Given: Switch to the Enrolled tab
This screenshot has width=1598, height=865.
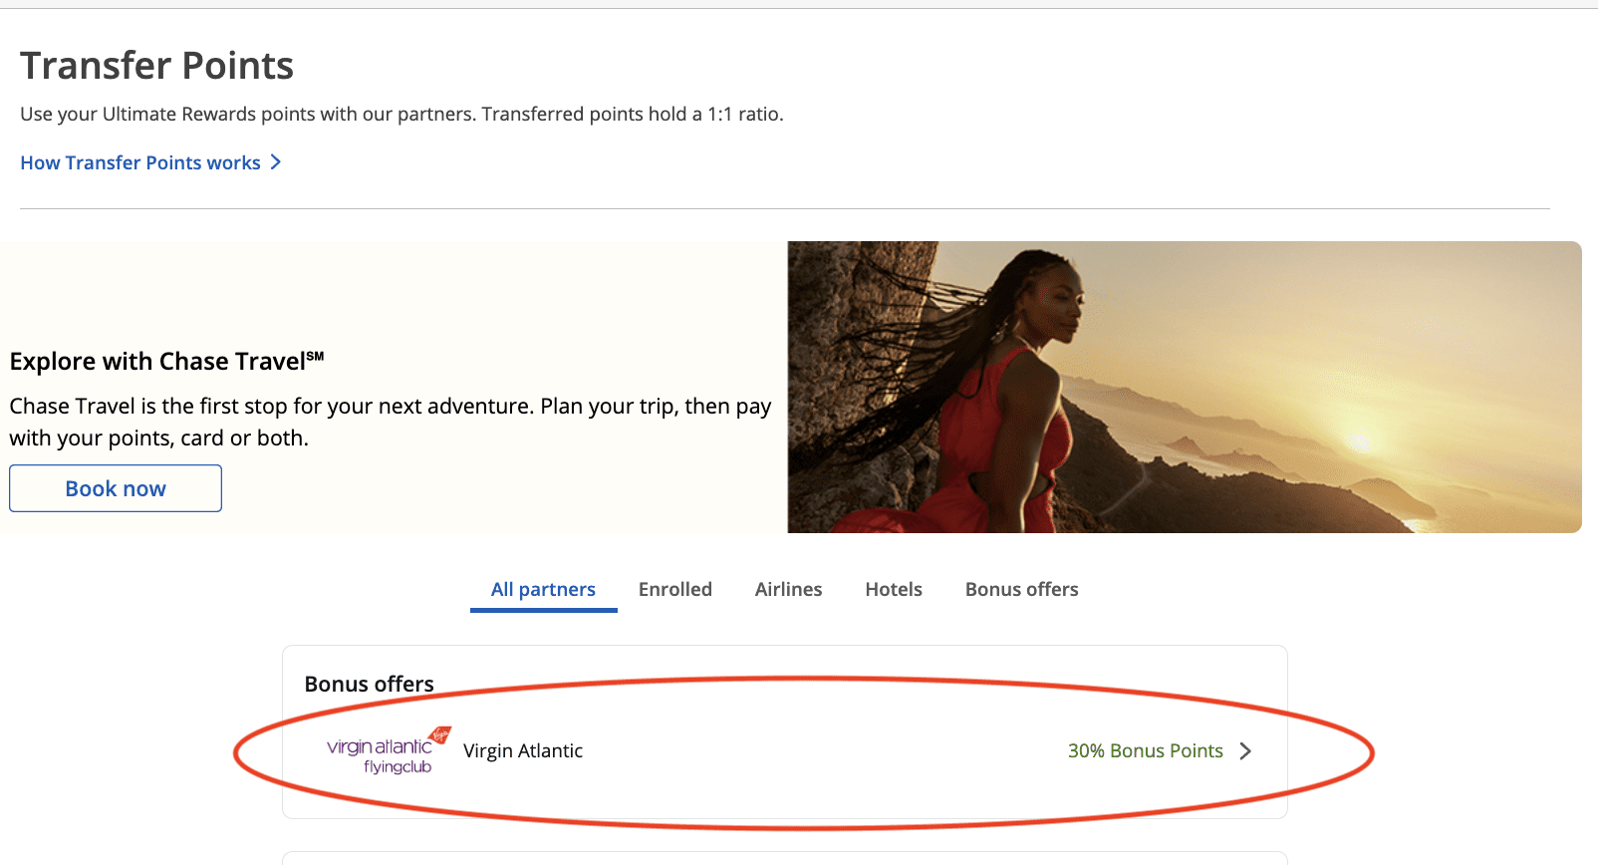Looking at the screenshot, I should 675,589.
